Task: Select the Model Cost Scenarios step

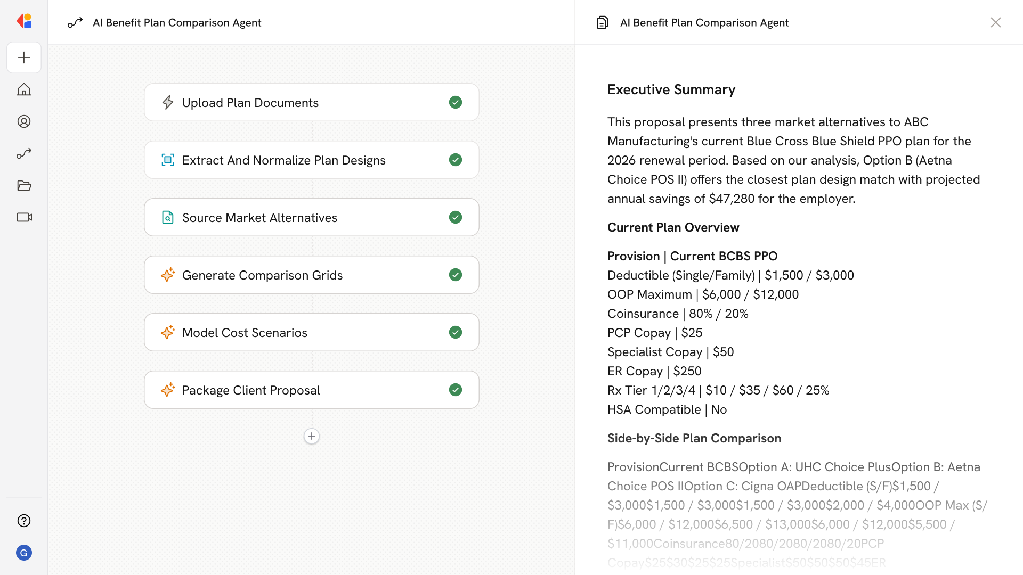Action: point(245,332)
